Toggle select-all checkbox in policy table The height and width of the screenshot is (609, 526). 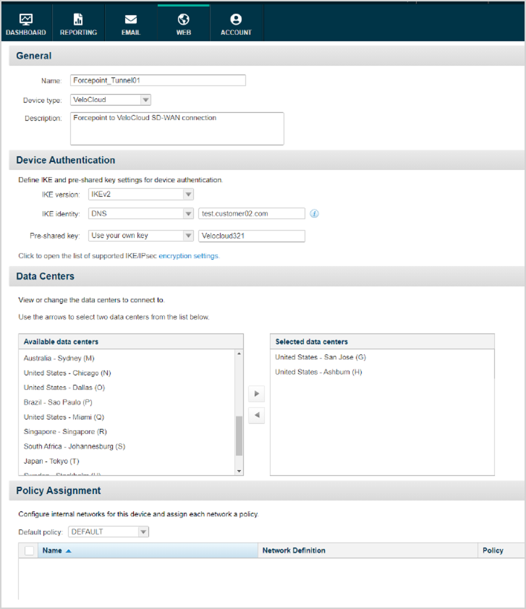pos(30,551)
